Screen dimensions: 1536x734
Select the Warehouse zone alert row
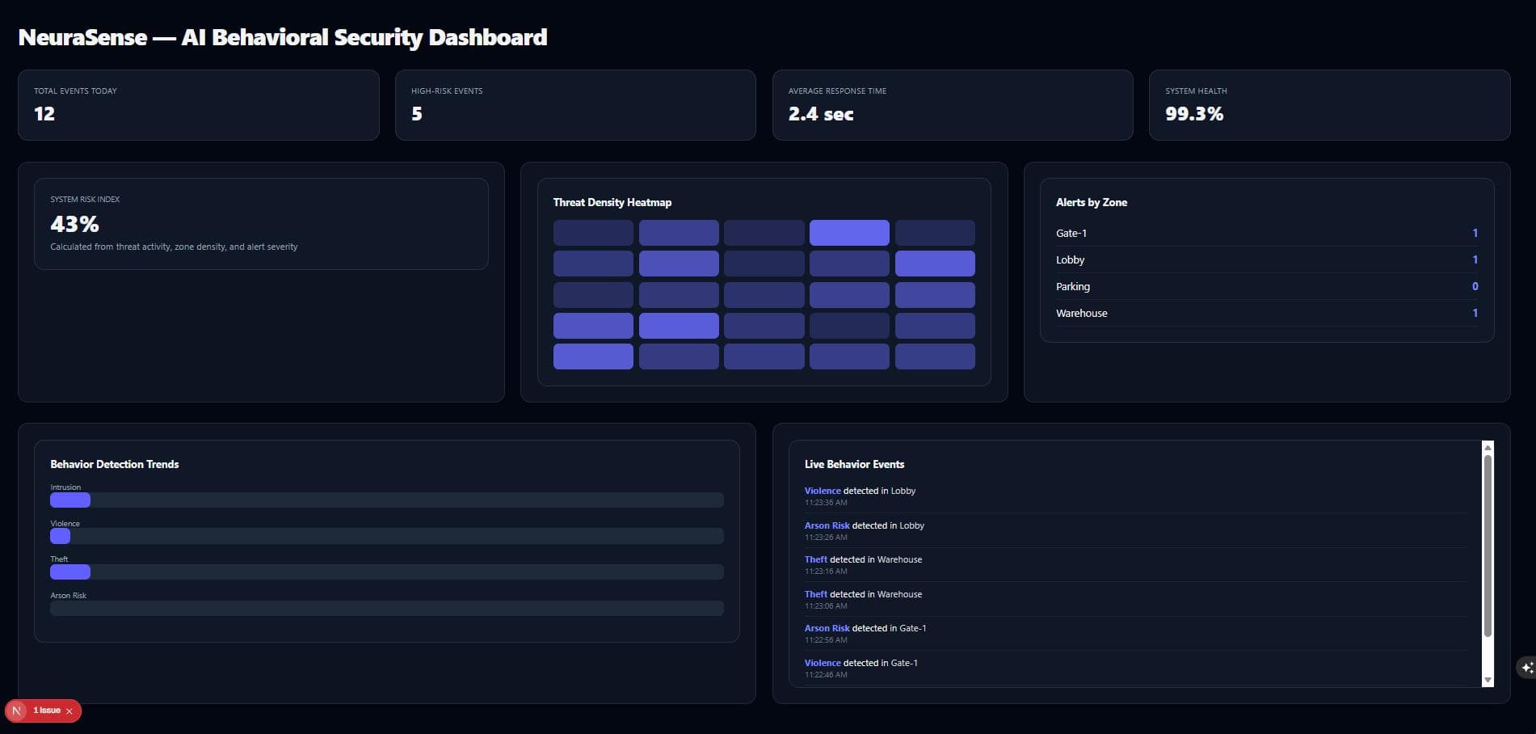[x=1267, y=313]
